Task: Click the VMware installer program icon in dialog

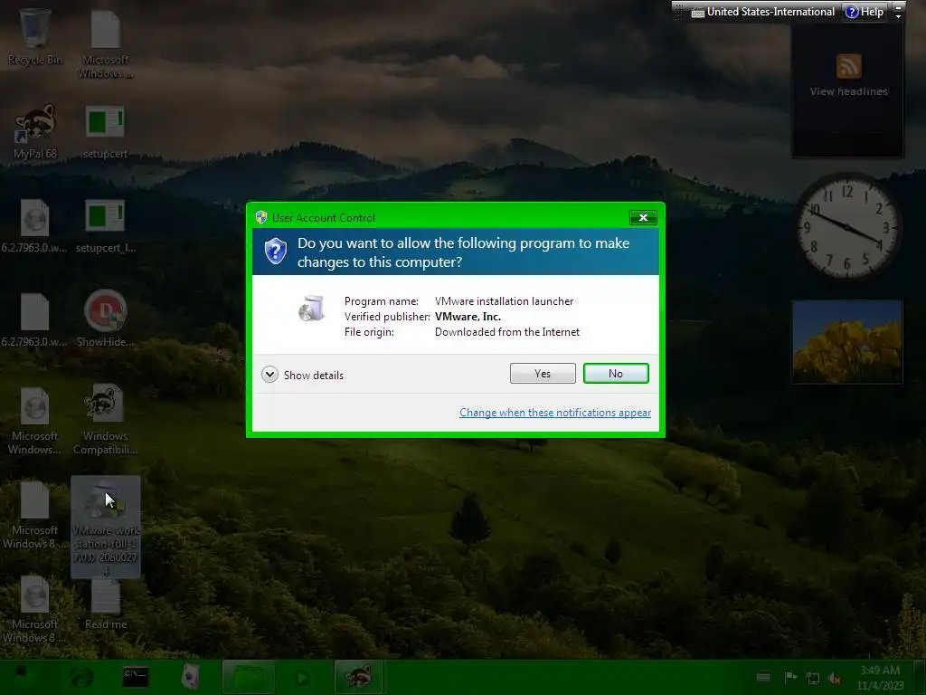Action: [x=311, y=308]
